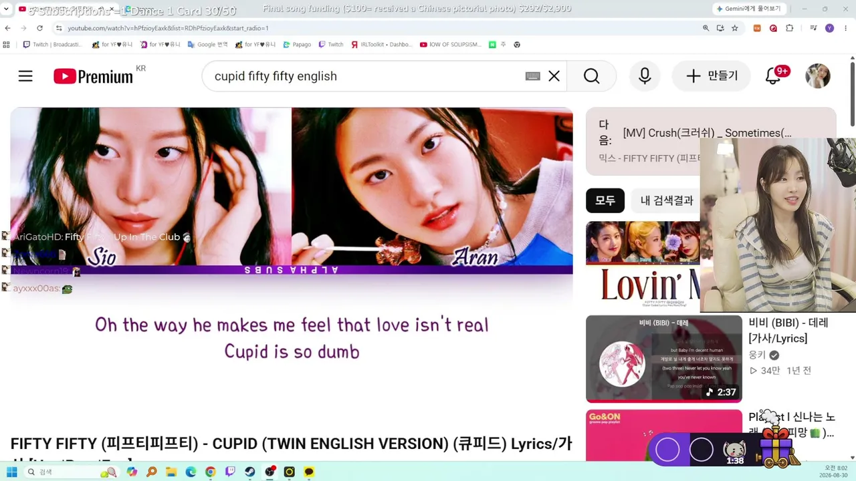Open Microsoft Edge from the taskbar
Viewport: 856px width, 481px height.
click(x=191, y=472)
